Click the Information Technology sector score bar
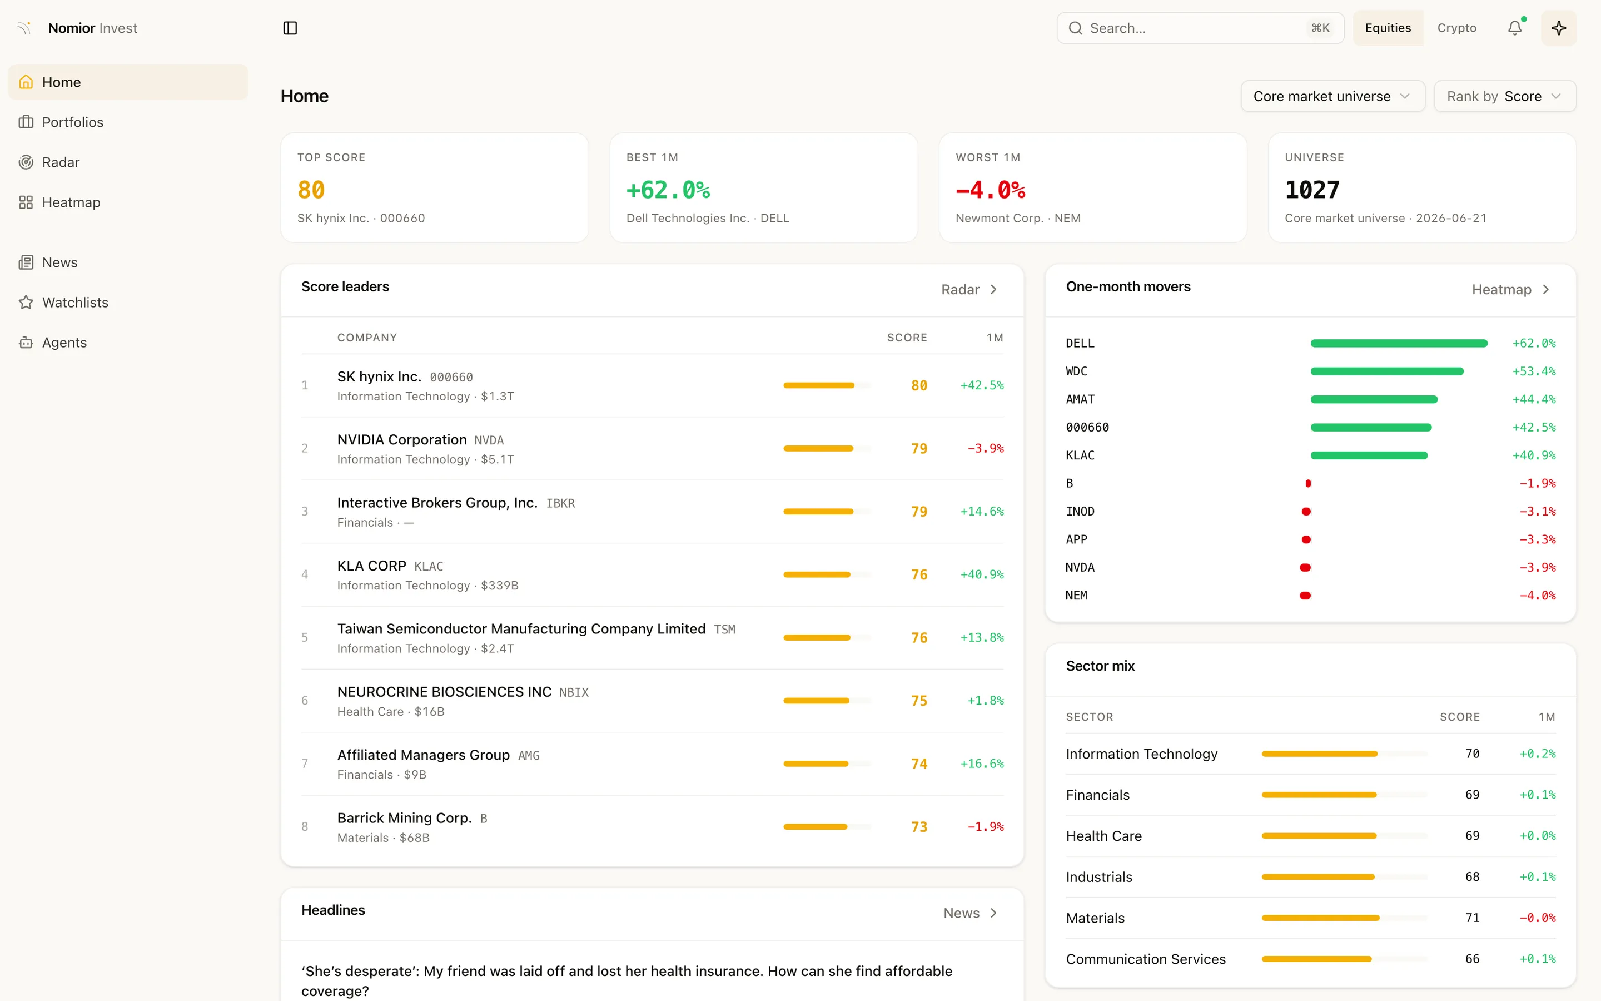Viewport: 1601px width, 1001px height. 1344,754
